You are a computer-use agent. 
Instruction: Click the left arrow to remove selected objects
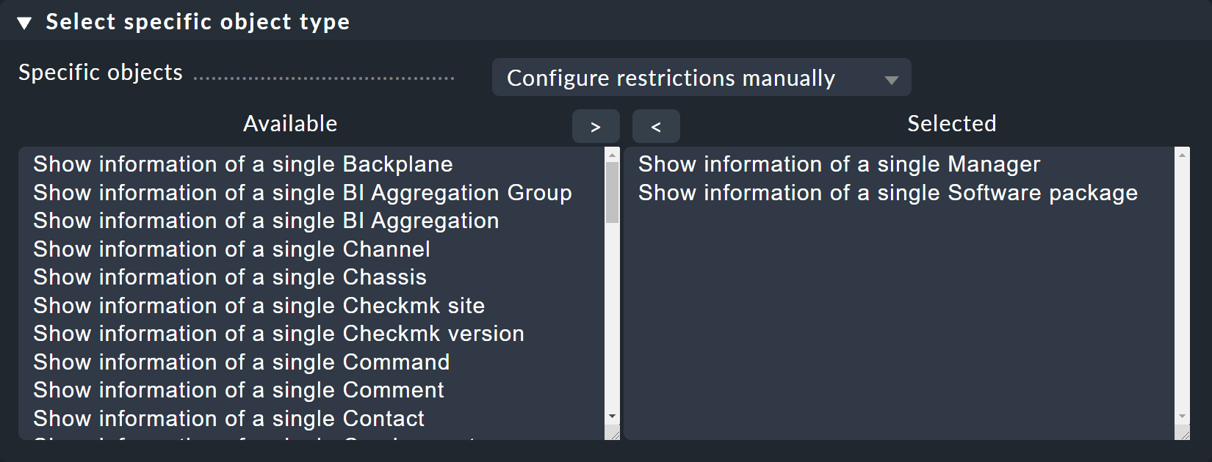tap(656, 125)
